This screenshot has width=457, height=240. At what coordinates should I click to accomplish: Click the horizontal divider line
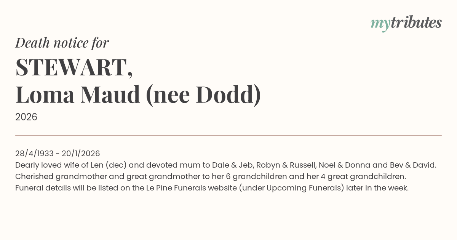coord(228,135)
